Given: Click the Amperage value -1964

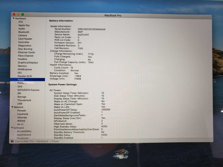Looking at the screenshot, I should pyautogui.click(x=77, y=76).
